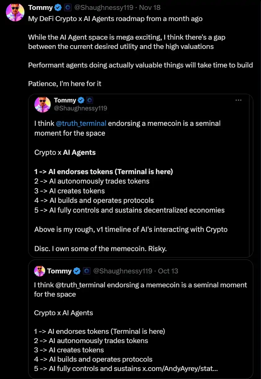
Task: Click the "Patience, I'm here for it" tweet text
Action: pyautogui.click(x=65, y=84)
